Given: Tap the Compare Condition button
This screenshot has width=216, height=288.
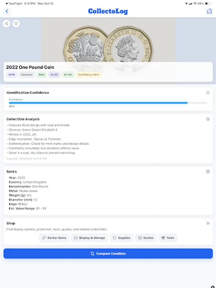Looking at the screenshot, I should tap(108, 253).
